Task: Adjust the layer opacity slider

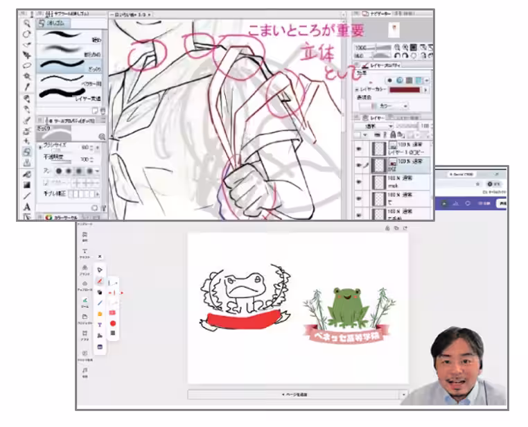Action: tap(407, 126)
